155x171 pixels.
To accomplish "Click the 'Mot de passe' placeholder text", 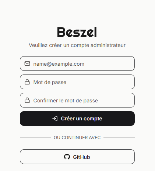I will coord(50,82).
